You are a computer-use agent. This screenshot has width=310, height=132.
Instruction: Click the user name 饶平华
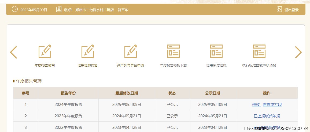point(123,10)
